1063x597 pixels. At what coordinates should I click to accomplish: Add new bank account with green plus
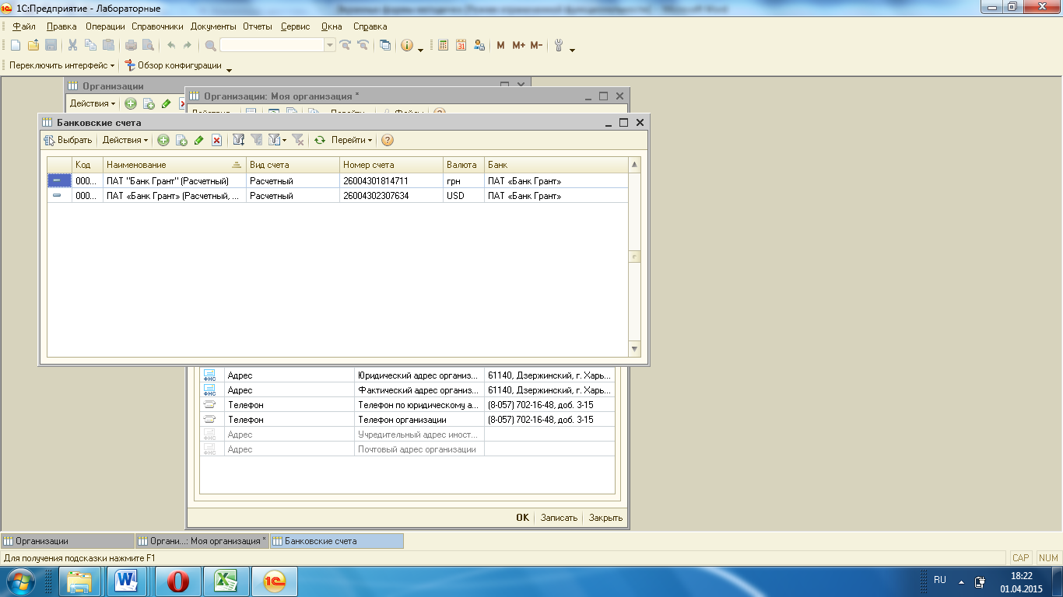[163, 140]
